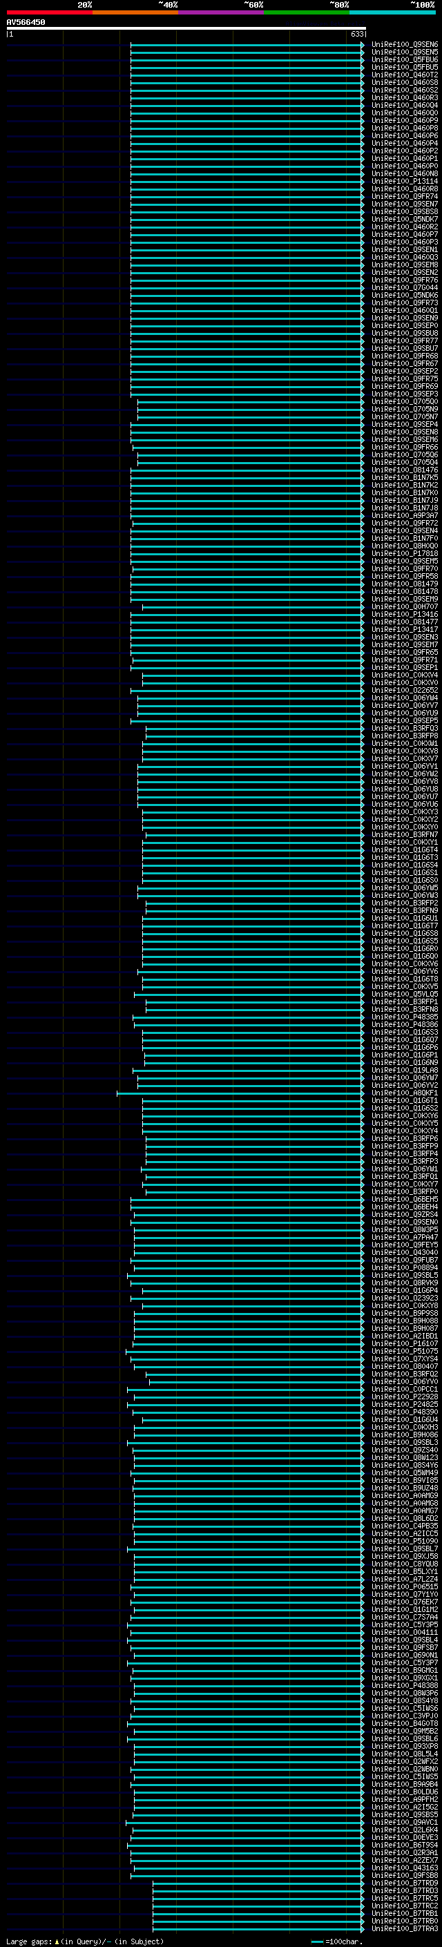Click the =100char. scale legend

tap(337, 1941)
